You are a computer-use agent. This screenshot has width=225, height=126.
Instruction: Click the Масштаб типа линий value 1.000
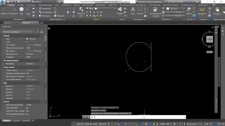point(28,48)
